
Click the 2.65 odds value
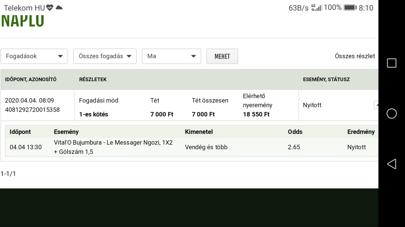pos(294,147)
